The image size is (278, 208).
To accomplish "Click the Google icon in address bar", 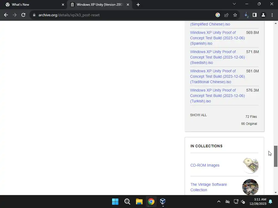I will click(217, 15).
